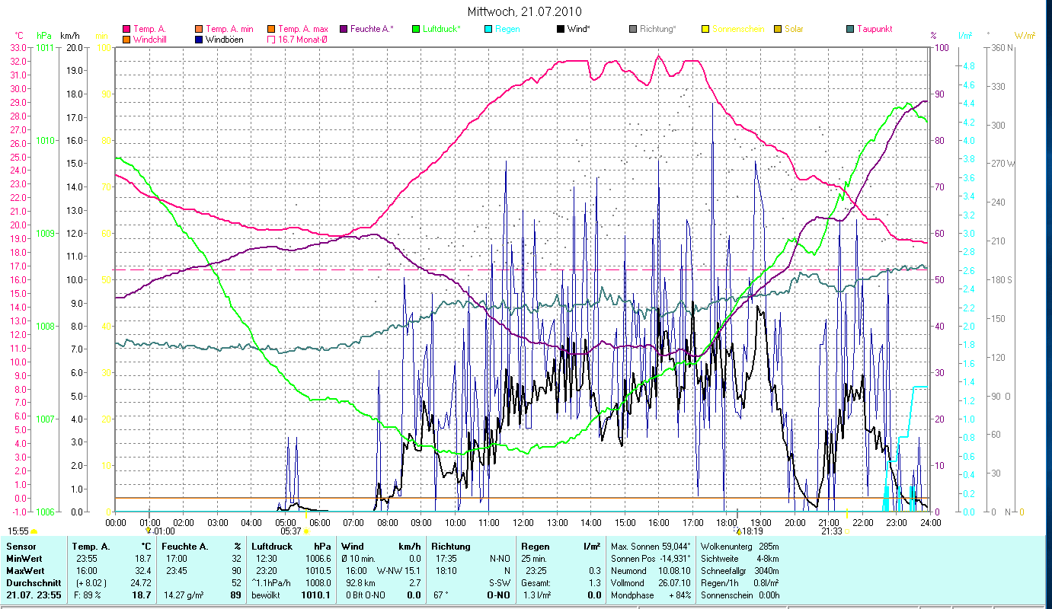Click the hPa axis unit label
The image size is (1052, 609).
[x=43, y=36]
